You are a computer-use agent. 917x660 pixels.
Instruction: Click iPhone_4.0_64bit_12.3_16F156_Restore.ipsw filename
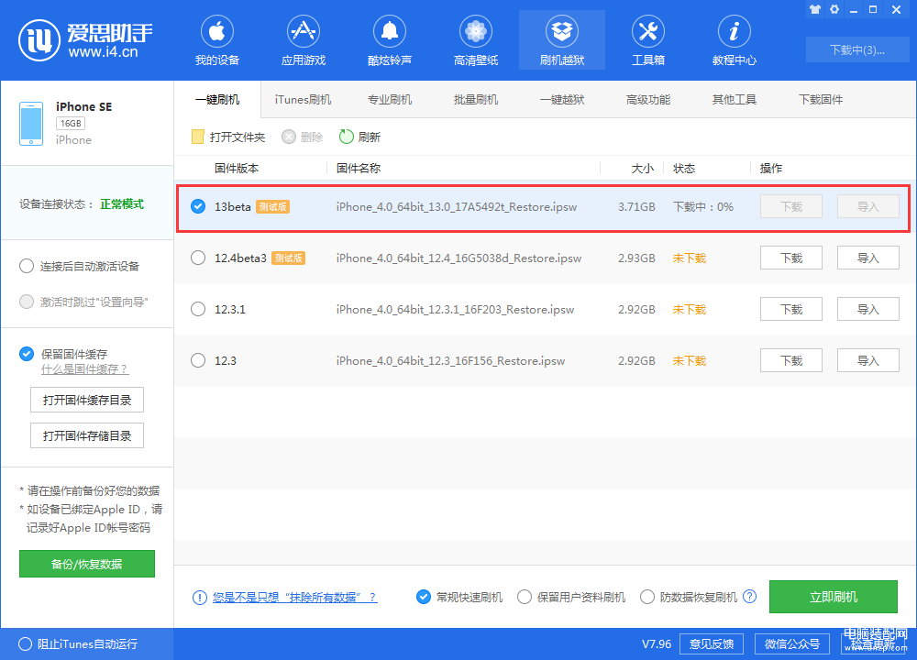click(x=450, y=360)
